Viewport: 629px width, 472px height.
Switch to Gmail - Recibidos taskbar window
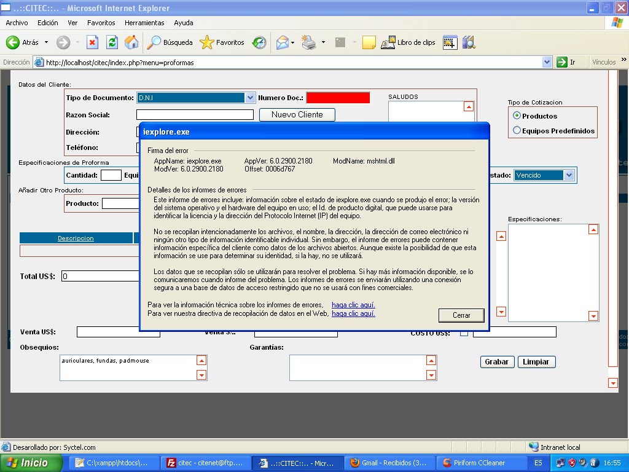[x=389, y=463]
